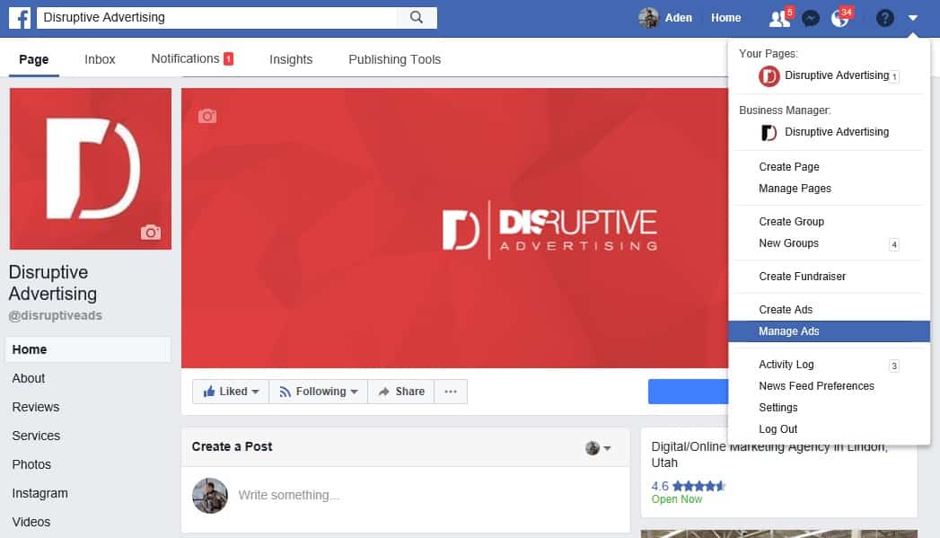
Task: Click the search magnifier button
Action: click(x=417, y=17)
